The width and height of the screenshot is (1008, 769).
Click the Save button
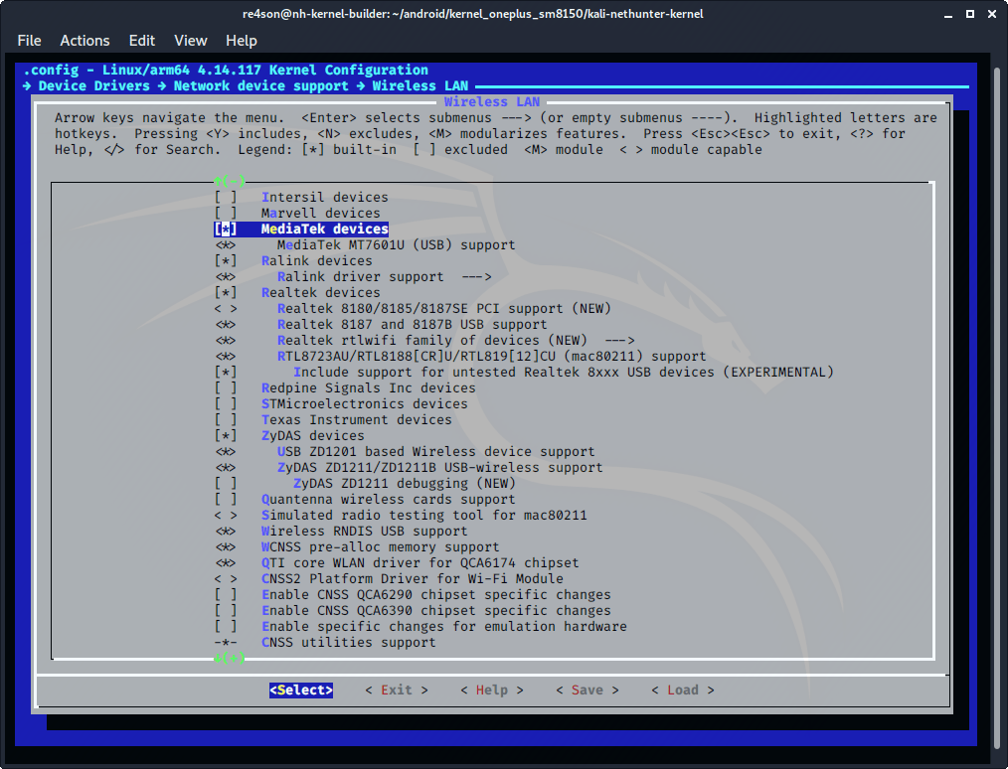tap(587, 691)
